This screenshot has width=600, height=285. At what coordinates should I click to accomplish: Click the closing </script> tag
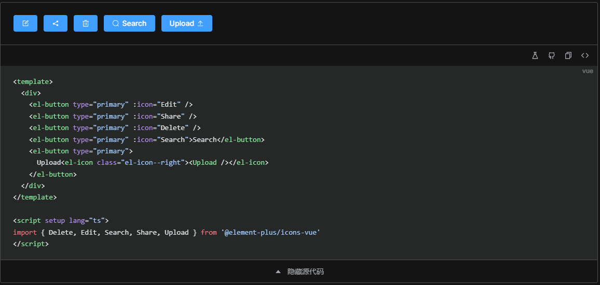pos(31,244)
